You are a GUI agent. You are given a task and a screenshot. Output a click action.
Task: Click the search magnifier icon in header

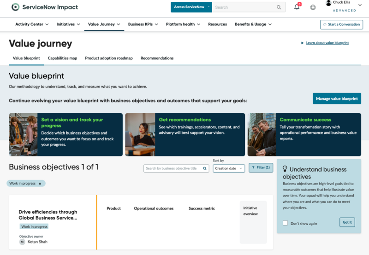(x=279, y=7)
